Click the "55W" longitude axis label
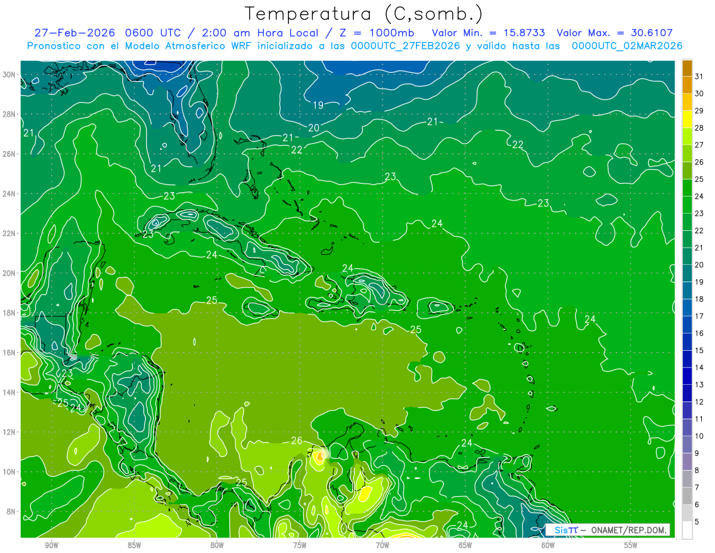Viewport: 715px width, 553px height. point(630,545)
